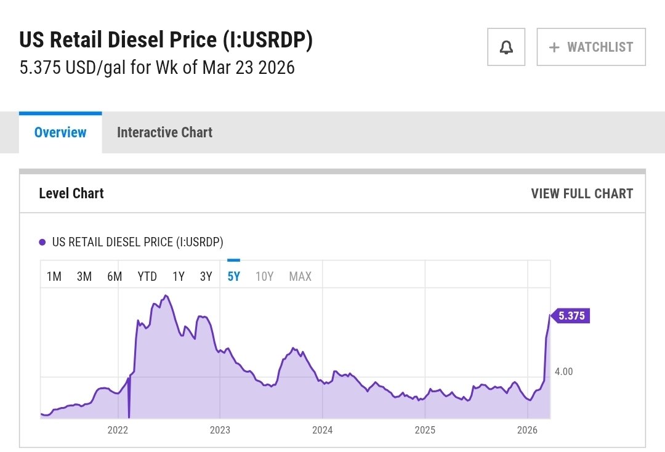Click the bell alert icon
Image resolution: width=665 pixels, height=452 pixels.
[506, 47]
